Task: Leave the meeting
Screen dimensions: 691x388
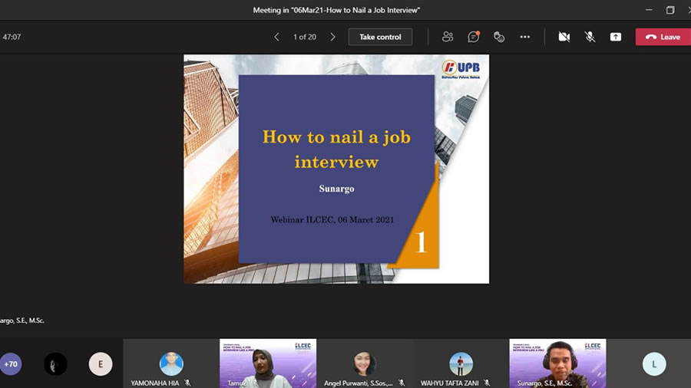Action: click(x=663, y=37)
